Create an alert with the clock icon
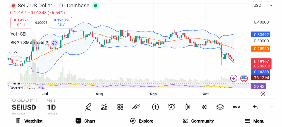Viewport: 282px width, 127px height. [172, 107]
